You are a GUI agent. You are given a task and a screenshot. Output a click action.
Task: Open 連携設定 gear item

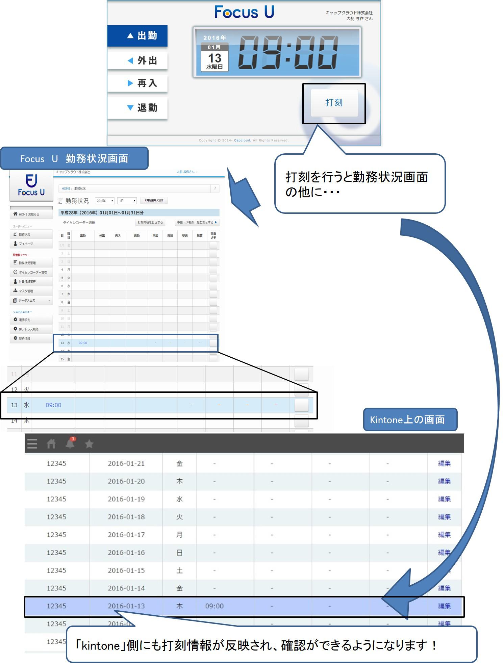[31, 320]
